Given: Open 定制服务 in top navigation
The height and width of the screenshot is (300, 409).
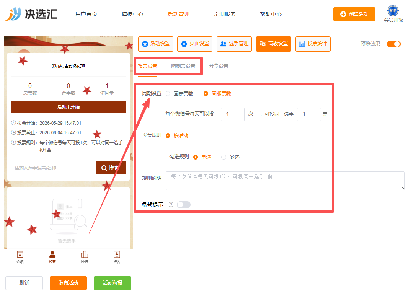Looking at the screenshot, I should click(x=225, y=14).
